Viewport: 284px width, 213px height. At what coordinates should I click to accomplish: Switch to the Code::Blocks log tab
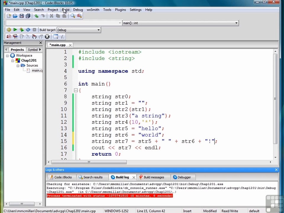(x=61, y=177)
